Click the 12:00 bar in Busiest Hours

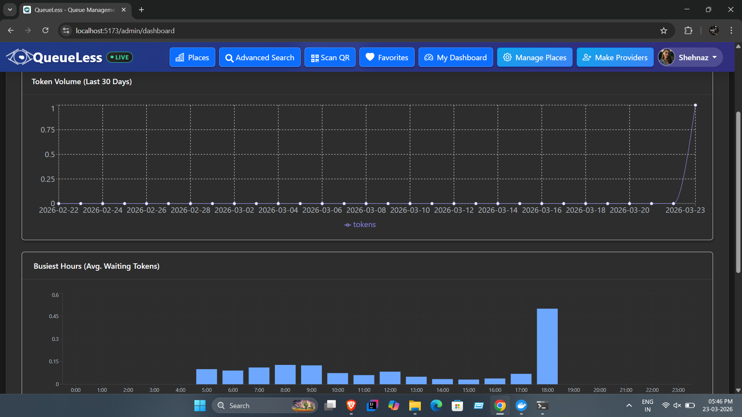pos(390,378)
